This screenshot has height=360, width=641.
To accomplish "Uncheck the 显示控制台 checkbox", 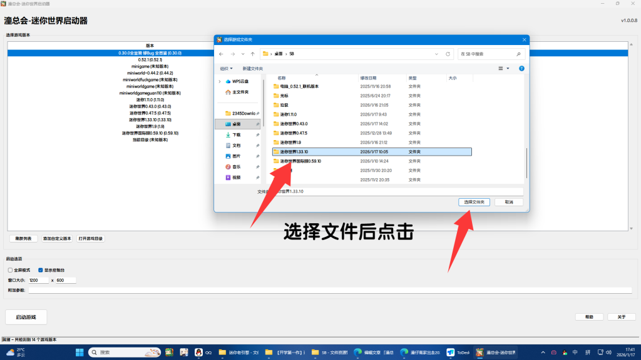I will pos(41,270).
